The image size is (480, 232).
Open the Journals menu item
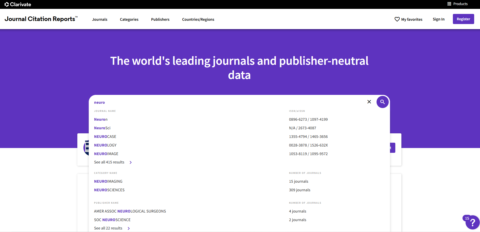coord(100,19)
